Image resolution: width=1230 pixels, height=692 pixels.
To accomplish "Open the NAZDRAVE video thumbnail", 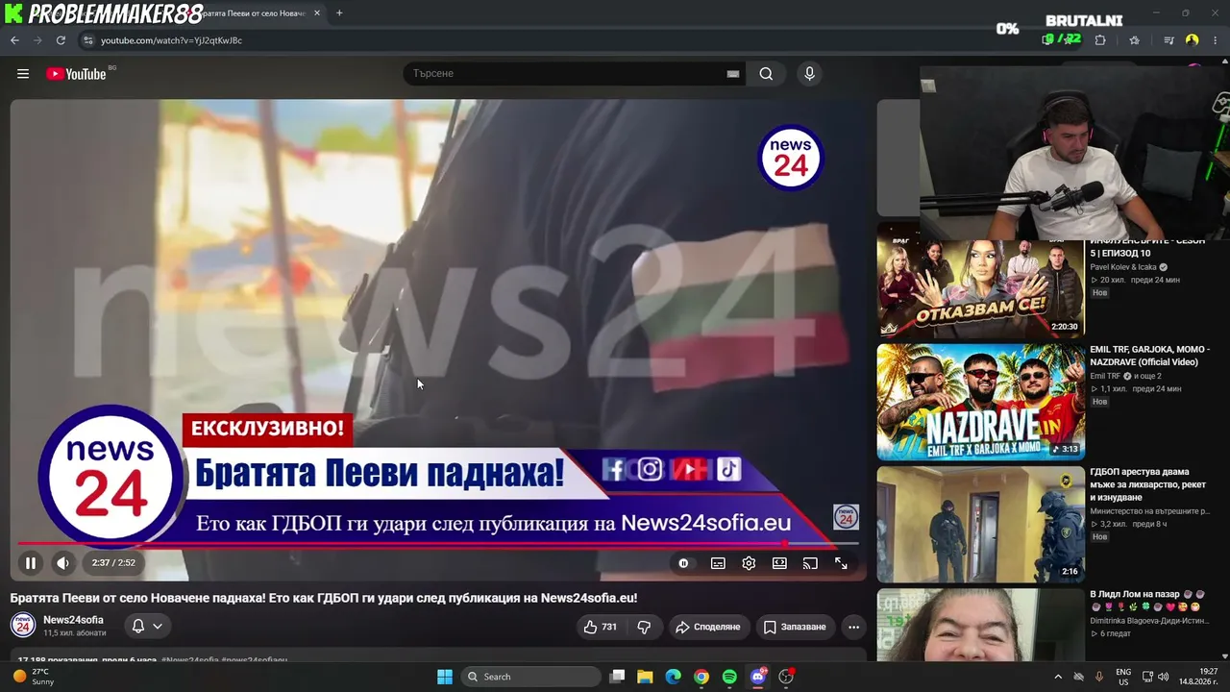I will [x=980, y=402].
